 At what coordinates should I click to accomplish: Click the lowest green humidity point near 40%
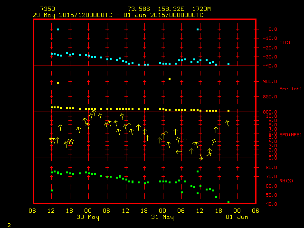coord(228,202)
